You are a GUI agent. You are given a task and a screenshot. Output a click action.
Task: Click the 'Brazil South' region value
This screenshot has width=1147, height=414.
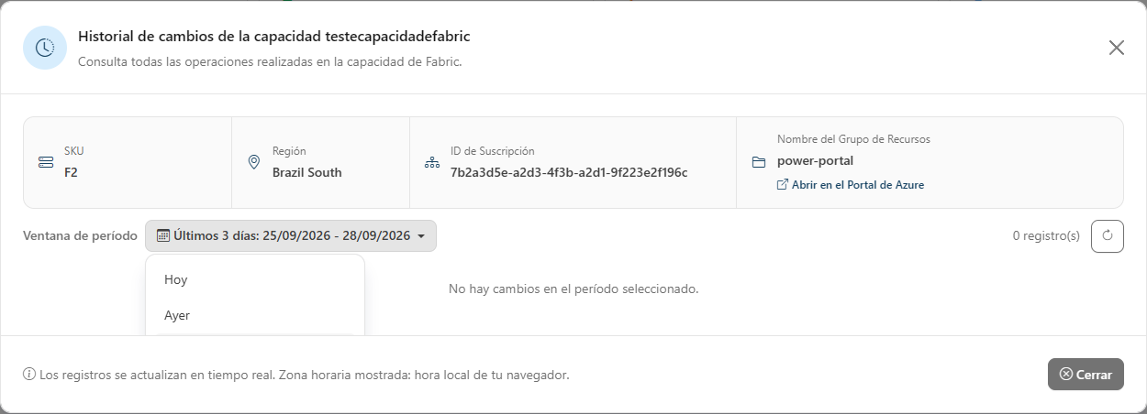pos(307,172)
